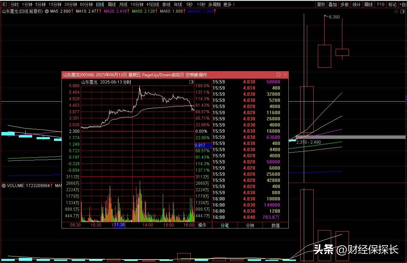Click the highlighted 0.917 price marker
Viewport: 407px width, 263px height.
coord(203,146)
